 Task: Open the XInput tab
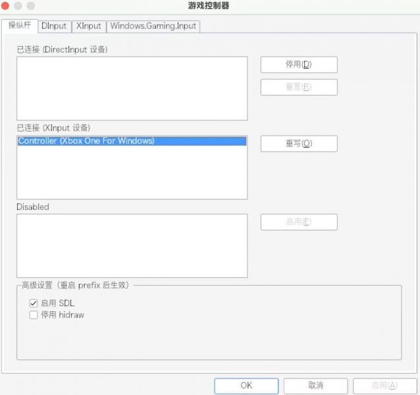(x=89, y=26)
